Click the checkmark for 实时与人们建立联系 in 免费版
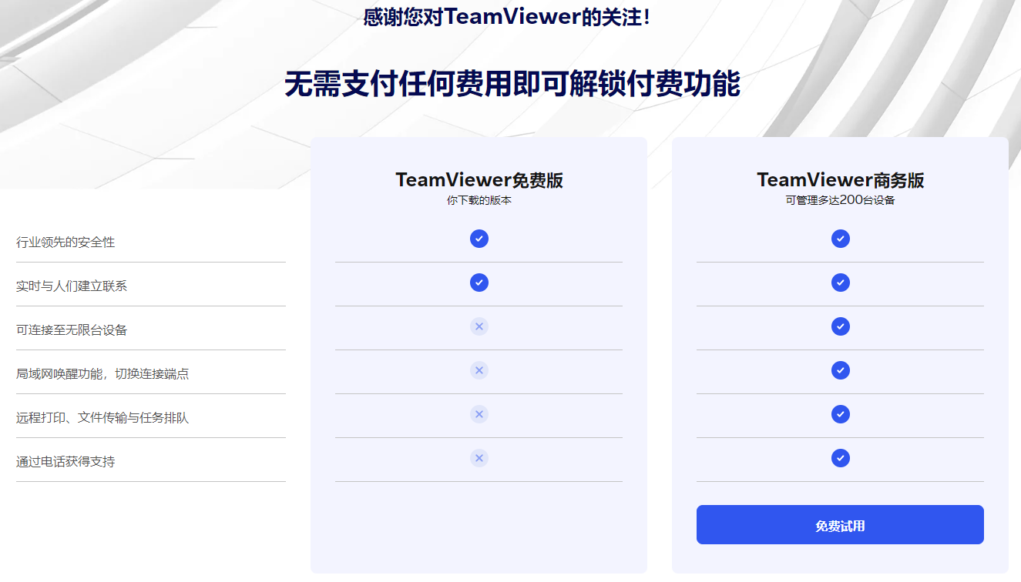This screenshot has height=582, width=1021. point(479,283)
